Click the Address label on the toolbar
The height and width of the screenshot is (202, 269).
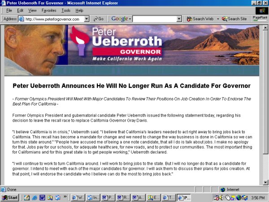click(10, 19)
